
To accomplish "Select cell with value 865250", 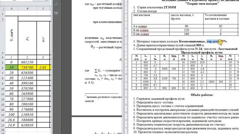I will pos(27,62).
